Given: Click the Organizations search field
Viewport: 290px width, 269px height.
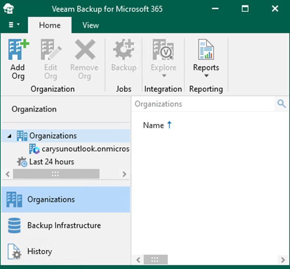Looking at the screenshot, I should coord(203,104).
